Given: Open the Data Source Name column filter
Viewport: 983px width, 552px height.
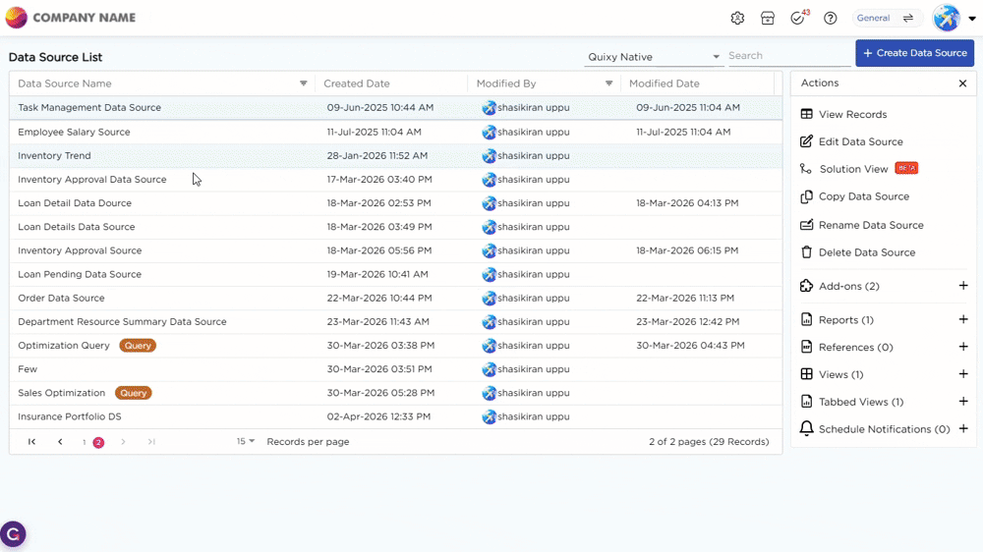Looking at the screenshot, I should tap(303, 83).
